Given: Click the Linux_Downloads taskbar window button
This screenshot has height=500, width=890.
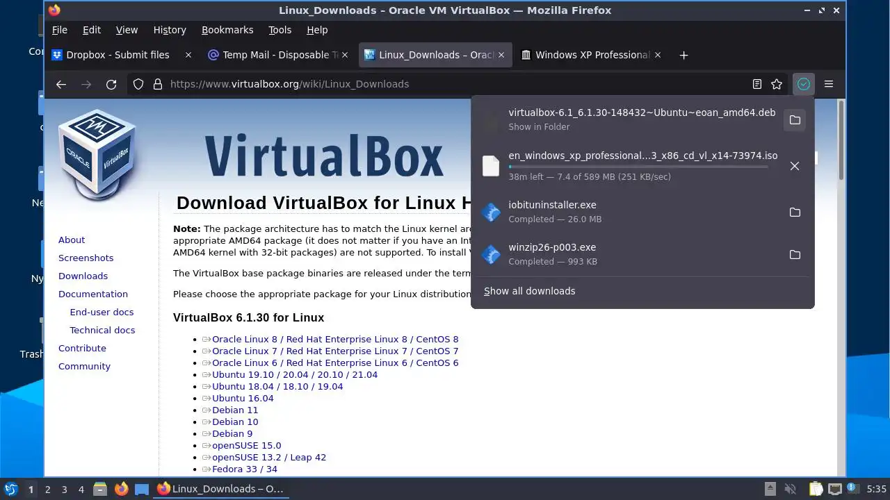Looking at the screenshot, I should point(222,489).
